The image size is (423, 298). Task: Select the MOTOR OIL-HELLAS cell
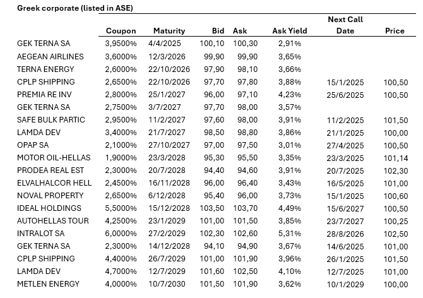[54, 157]
